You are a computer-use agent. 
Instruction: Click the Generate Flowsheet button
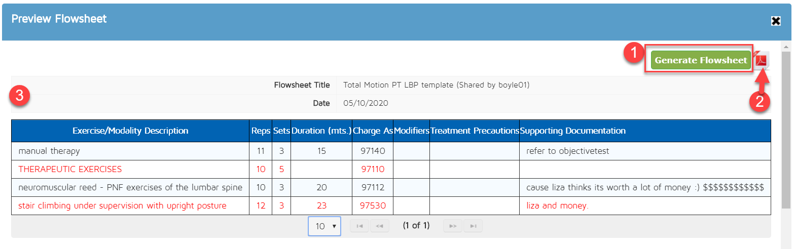pos(701,60)
